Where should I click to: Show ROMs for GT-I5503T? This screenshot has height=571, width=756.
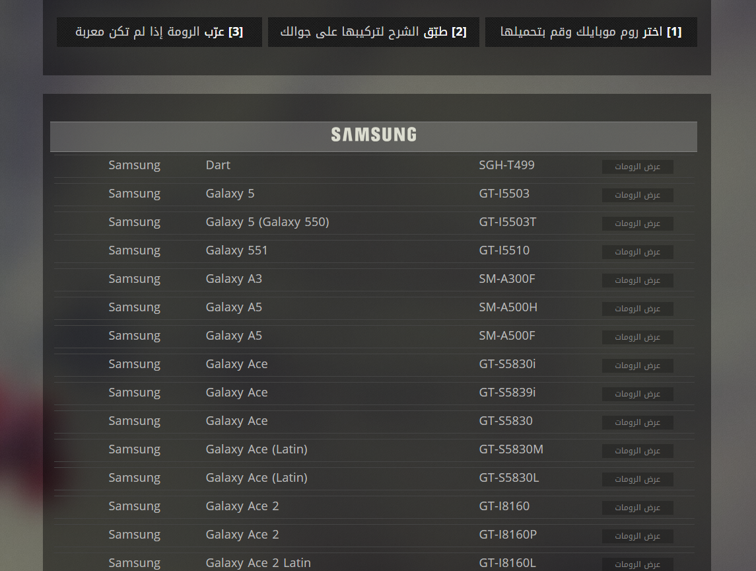pyautogui.click(x=637, y=223)
